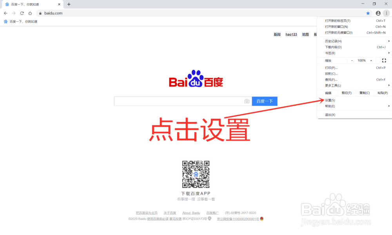Click the 百度一下 search button
This screenshot has width=392, height=235.
pos(265,101)
